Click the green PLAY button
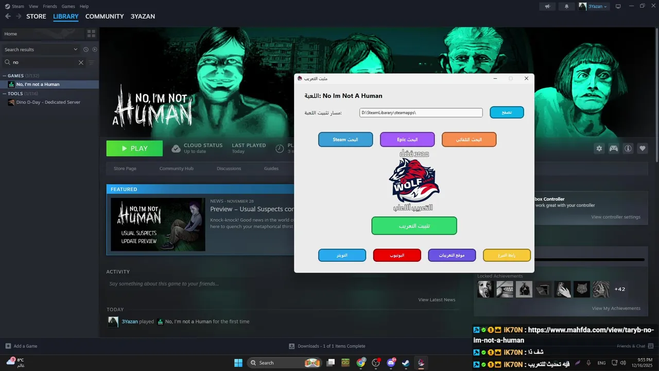This screenshot has height=371, width=659. [x=134, y=148]
